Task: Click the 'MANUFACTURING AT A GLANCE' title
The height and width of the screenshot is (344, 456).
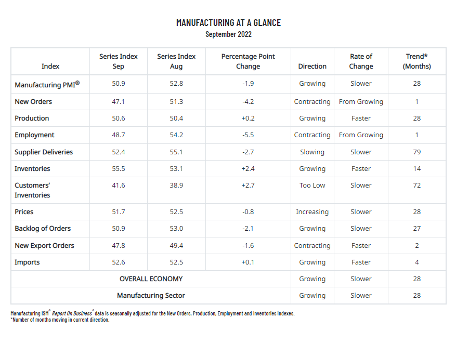Action: pos(228,23)
